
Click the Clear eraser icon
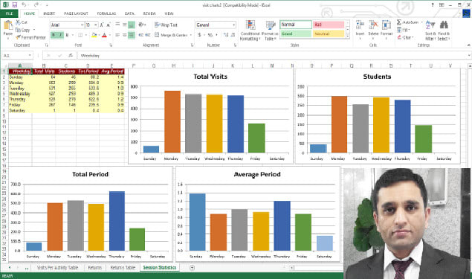click(399, 37)
